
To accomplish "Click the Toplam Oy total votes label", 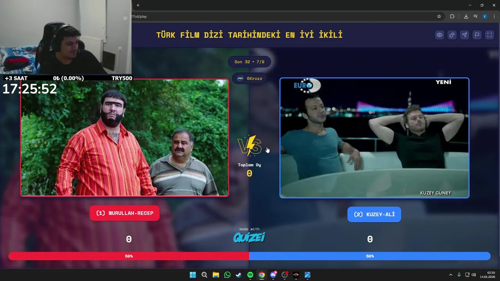I will (249, 165).
